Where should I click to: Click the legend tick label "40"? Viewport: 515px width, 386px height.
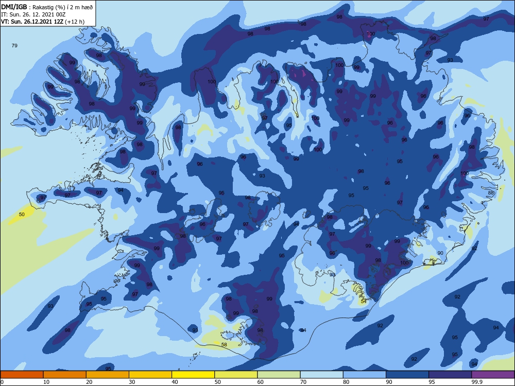(x=175, y=382)
